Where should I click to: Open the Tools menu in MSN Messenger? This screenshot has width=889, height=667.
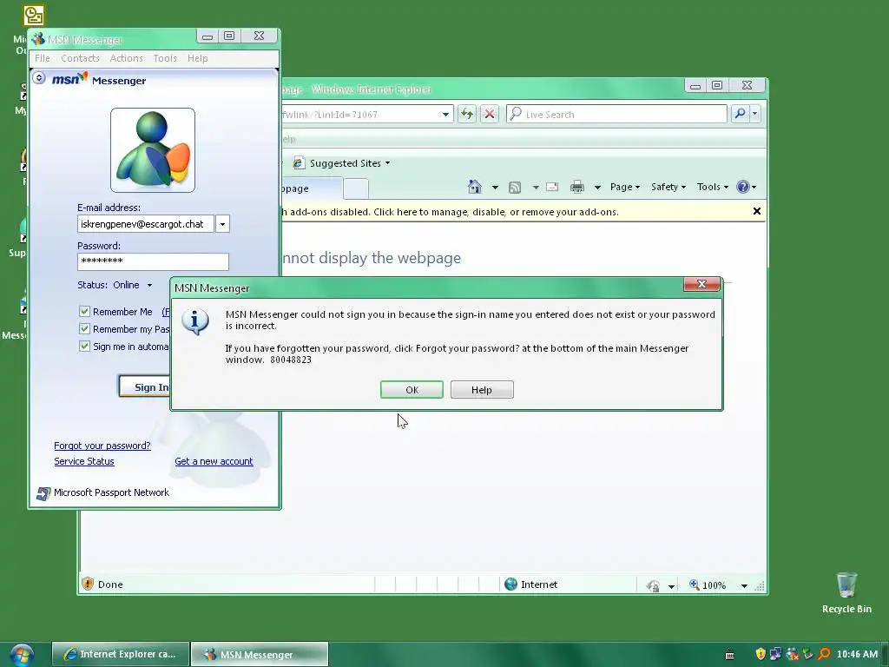point(165,58)
